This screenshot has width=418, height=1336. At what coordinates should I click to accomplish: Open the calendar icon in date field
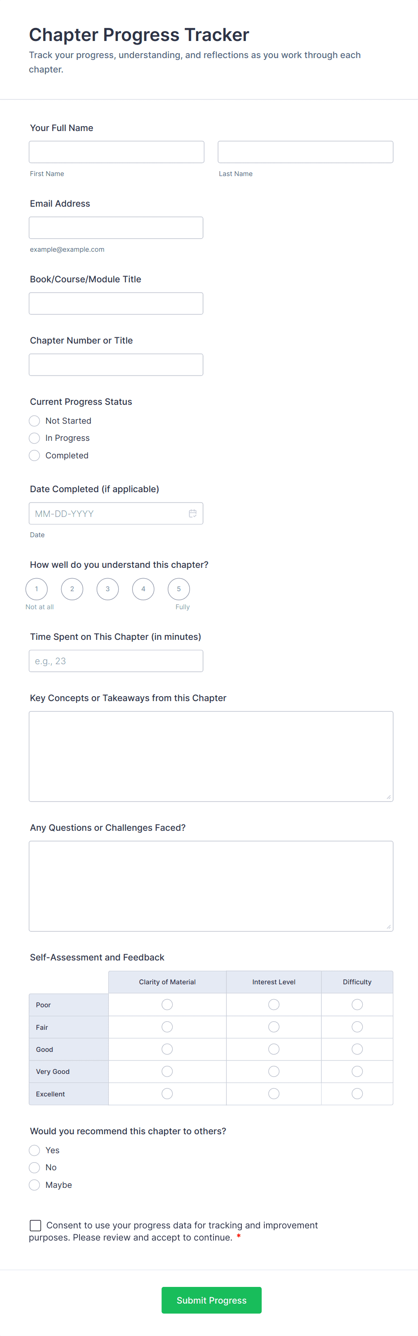tap(192, 513)
